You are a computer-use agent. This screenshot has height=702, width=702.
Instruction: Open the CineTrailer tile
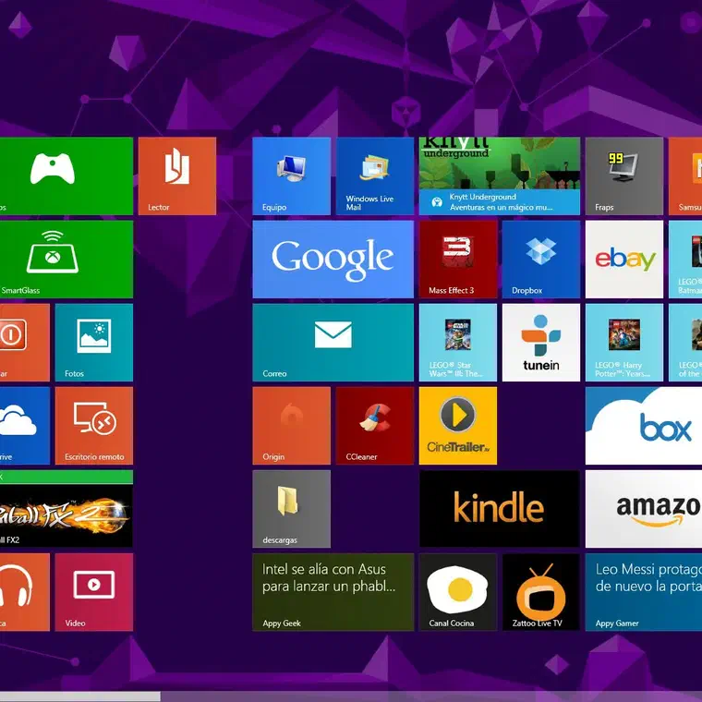458,426
